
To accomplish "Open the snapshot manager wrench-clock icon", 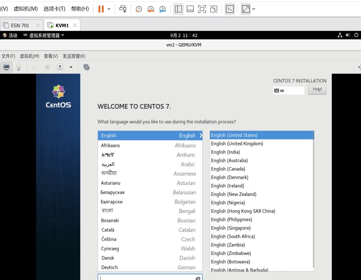I will click(x=162, y=9).
